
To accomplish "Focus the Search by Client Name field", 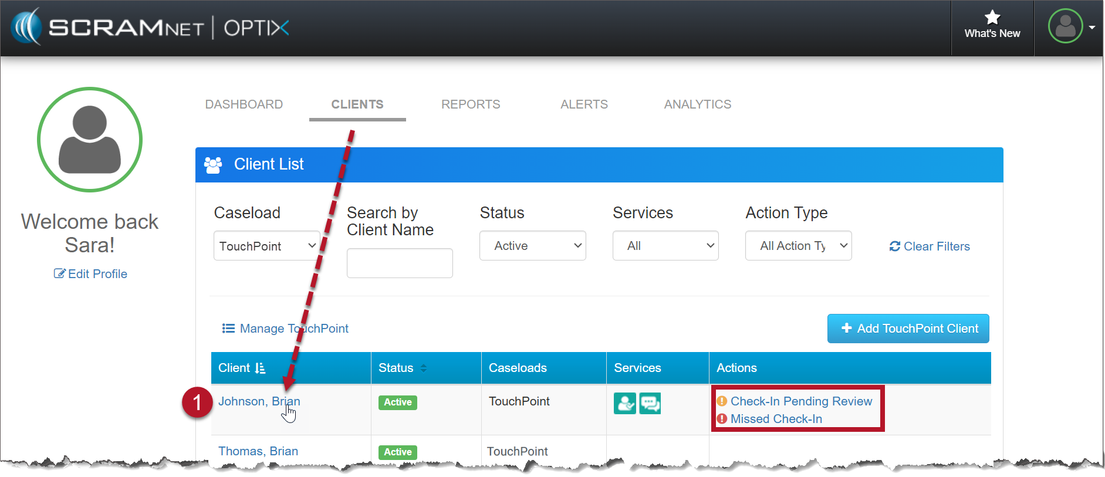I will [x=400, y=263].
